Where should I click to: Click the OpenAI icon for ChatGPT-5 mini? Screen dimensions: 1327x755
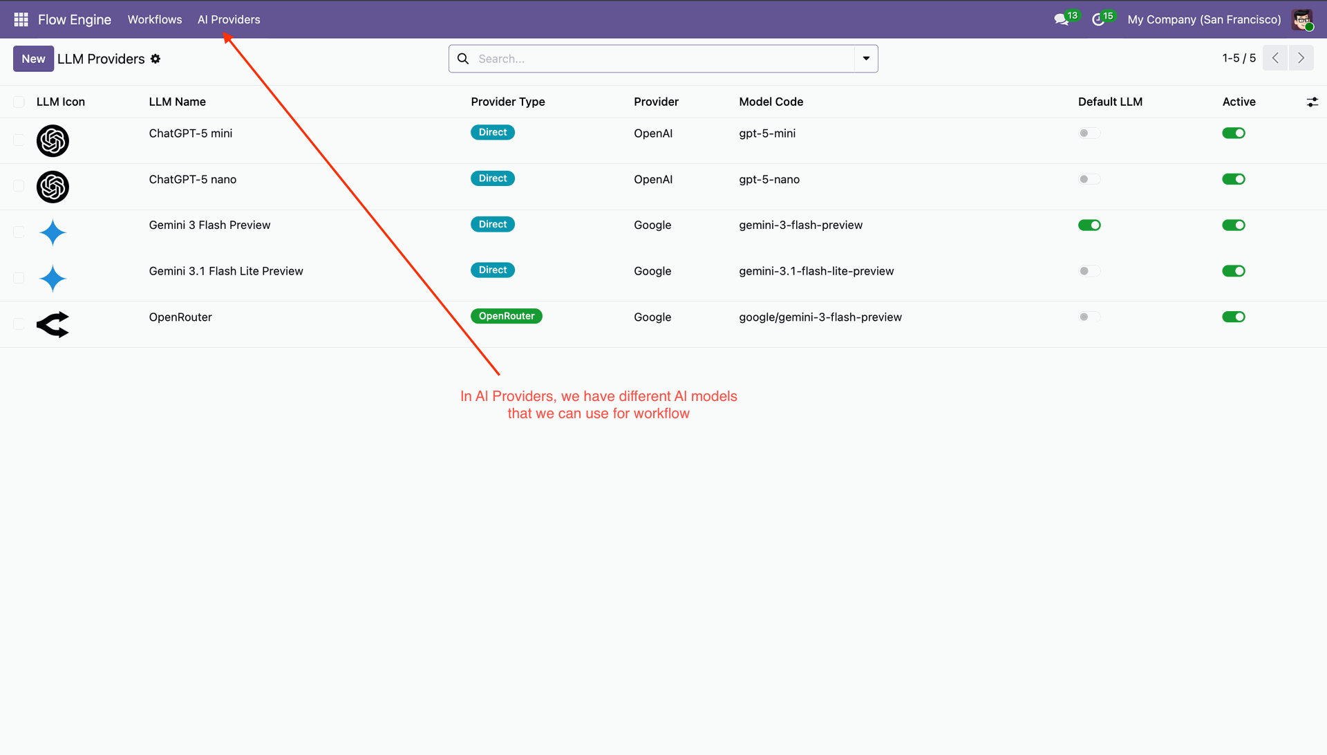point(53,141)
